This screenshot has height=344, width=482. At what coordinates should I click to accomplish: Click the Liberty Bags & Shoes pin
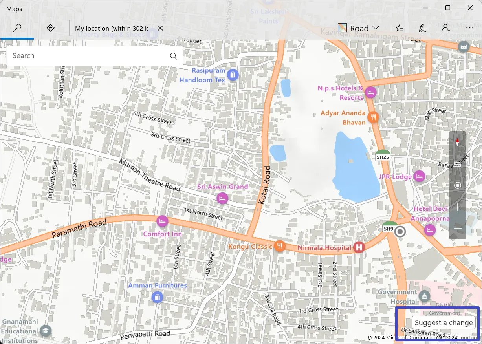pos(152,34)
